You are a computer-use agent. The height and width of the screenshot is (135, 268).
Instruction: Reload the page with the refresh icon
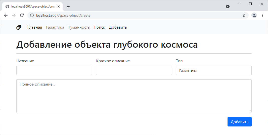[x=22, y=15]
